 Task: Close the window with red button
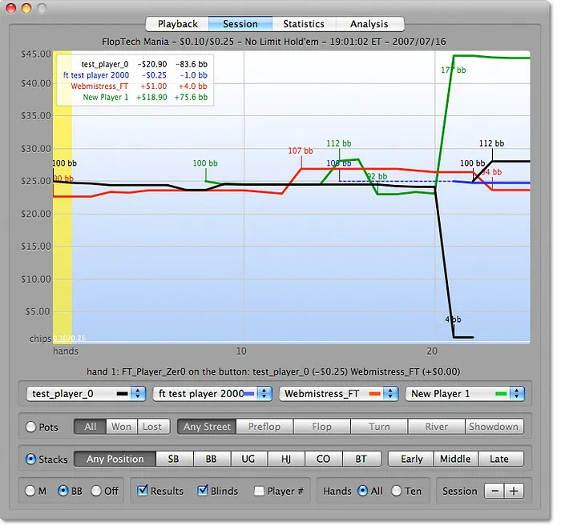tap(11, 8)
